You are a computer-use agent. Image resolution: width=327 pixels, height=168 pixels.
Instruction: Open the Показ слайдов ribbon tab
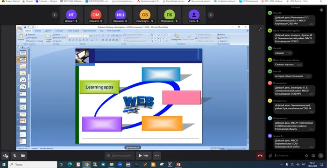pos(73,31)
